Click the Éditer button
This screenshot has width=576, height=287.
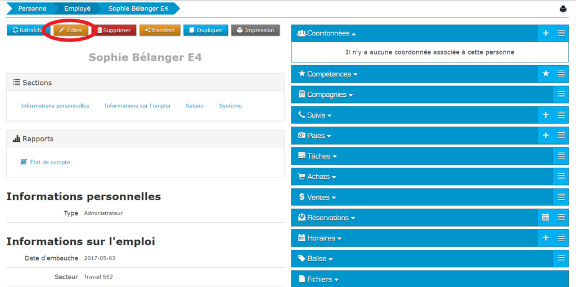71,30
